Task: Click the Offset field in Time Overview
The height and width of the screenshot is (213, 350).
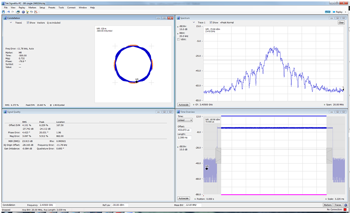Action: coord(184,130)
